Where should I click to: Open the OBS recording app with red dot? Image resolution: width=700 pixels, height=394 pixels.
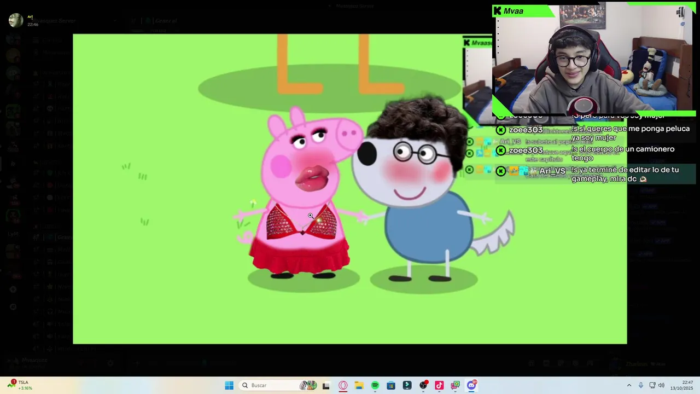tap(423, 385)
